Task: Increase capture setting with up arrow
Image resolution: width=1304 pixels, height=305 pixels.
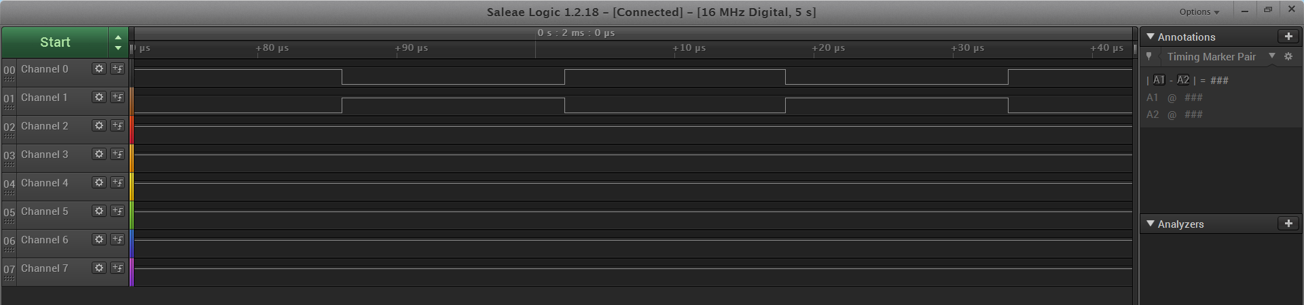Action: (118, 37)
